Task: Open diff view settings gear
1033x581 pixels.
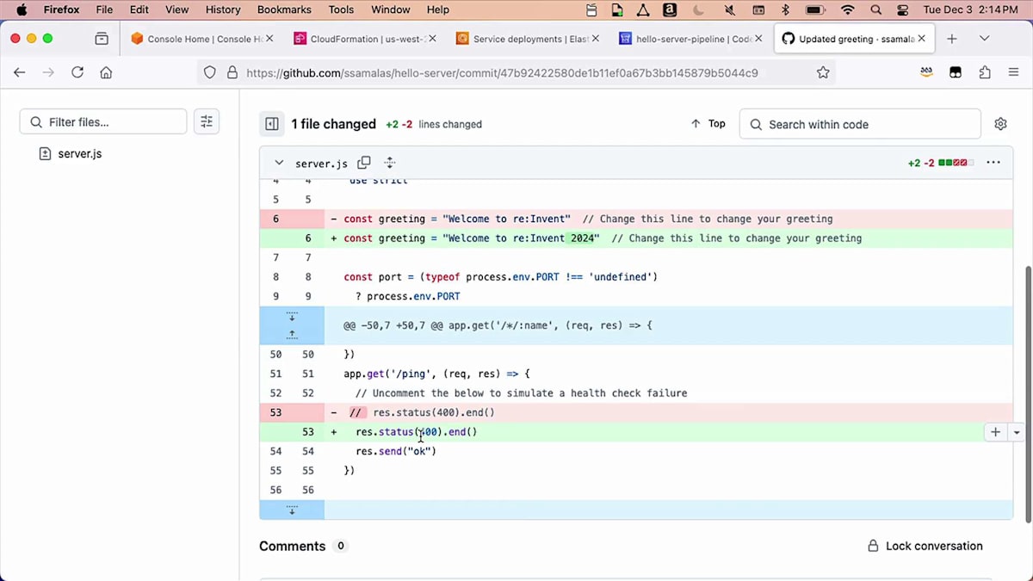Action: (x=1000, y=124)
